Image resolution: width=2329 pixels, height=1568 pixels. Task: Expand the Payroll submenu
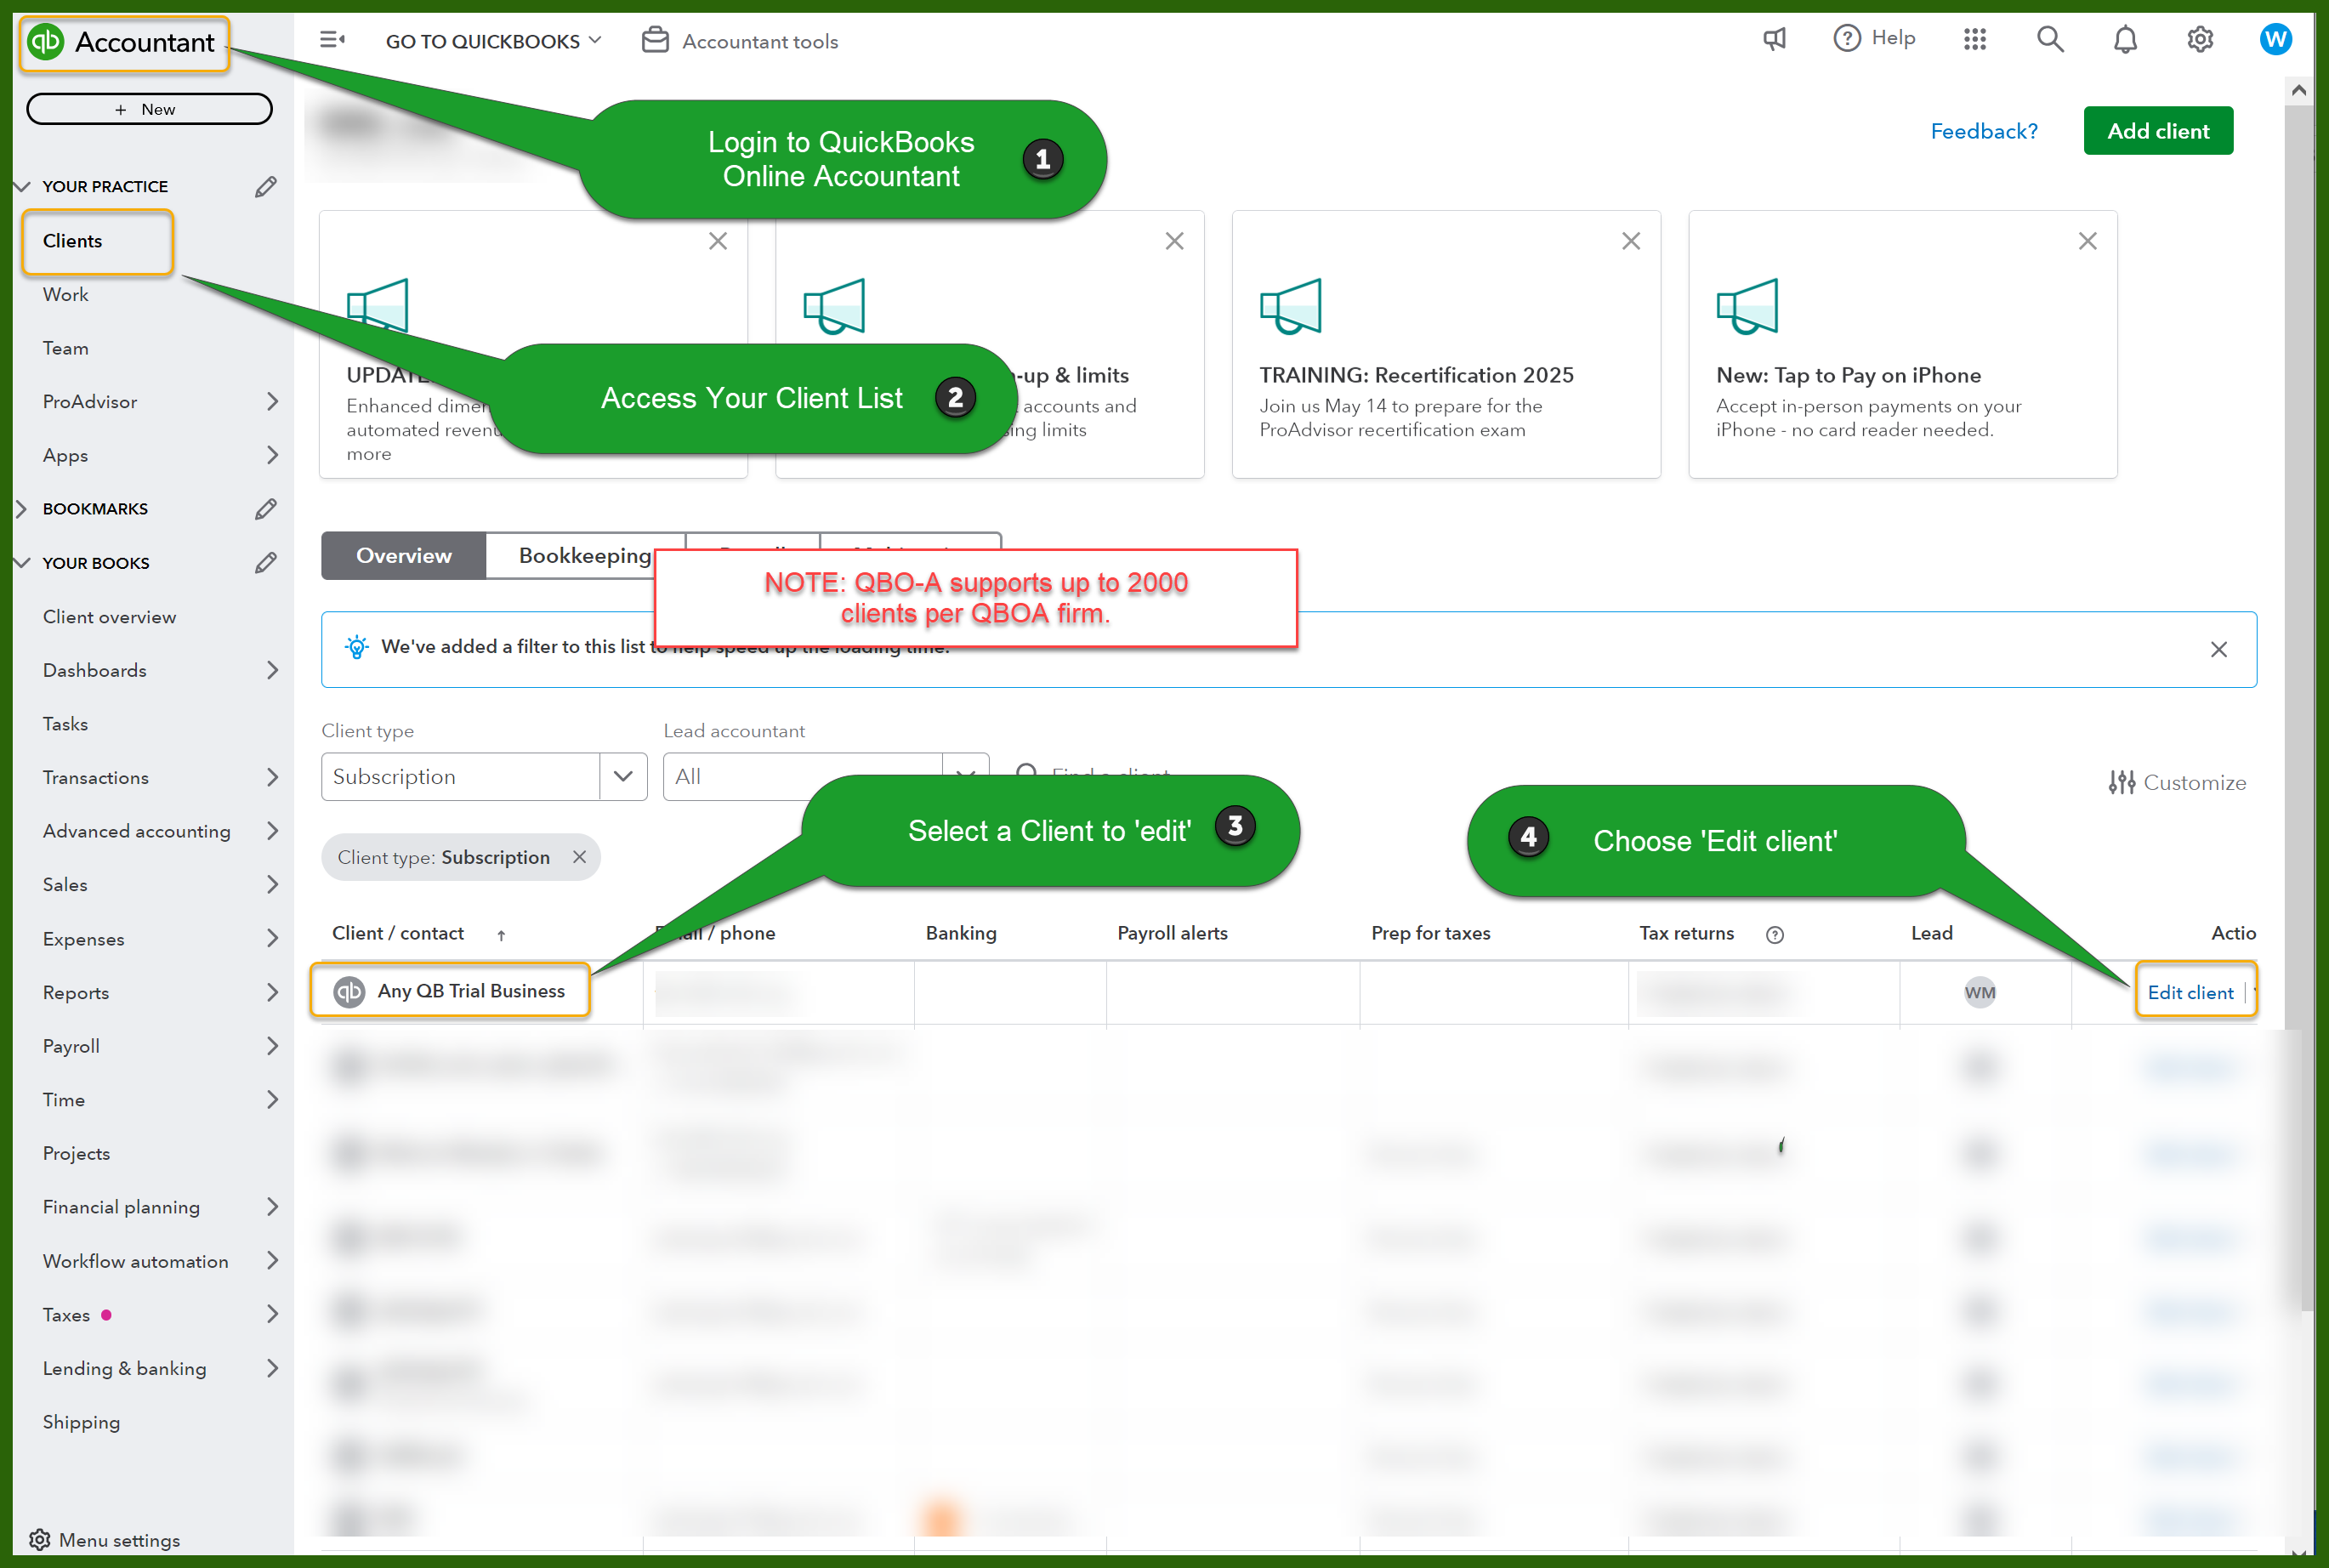click(273, 1046)
